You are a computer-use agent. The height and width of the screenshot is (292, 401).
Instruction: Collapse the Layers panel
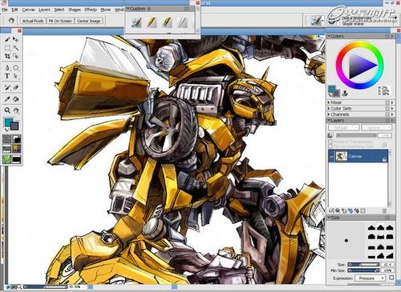click(329, 120)
